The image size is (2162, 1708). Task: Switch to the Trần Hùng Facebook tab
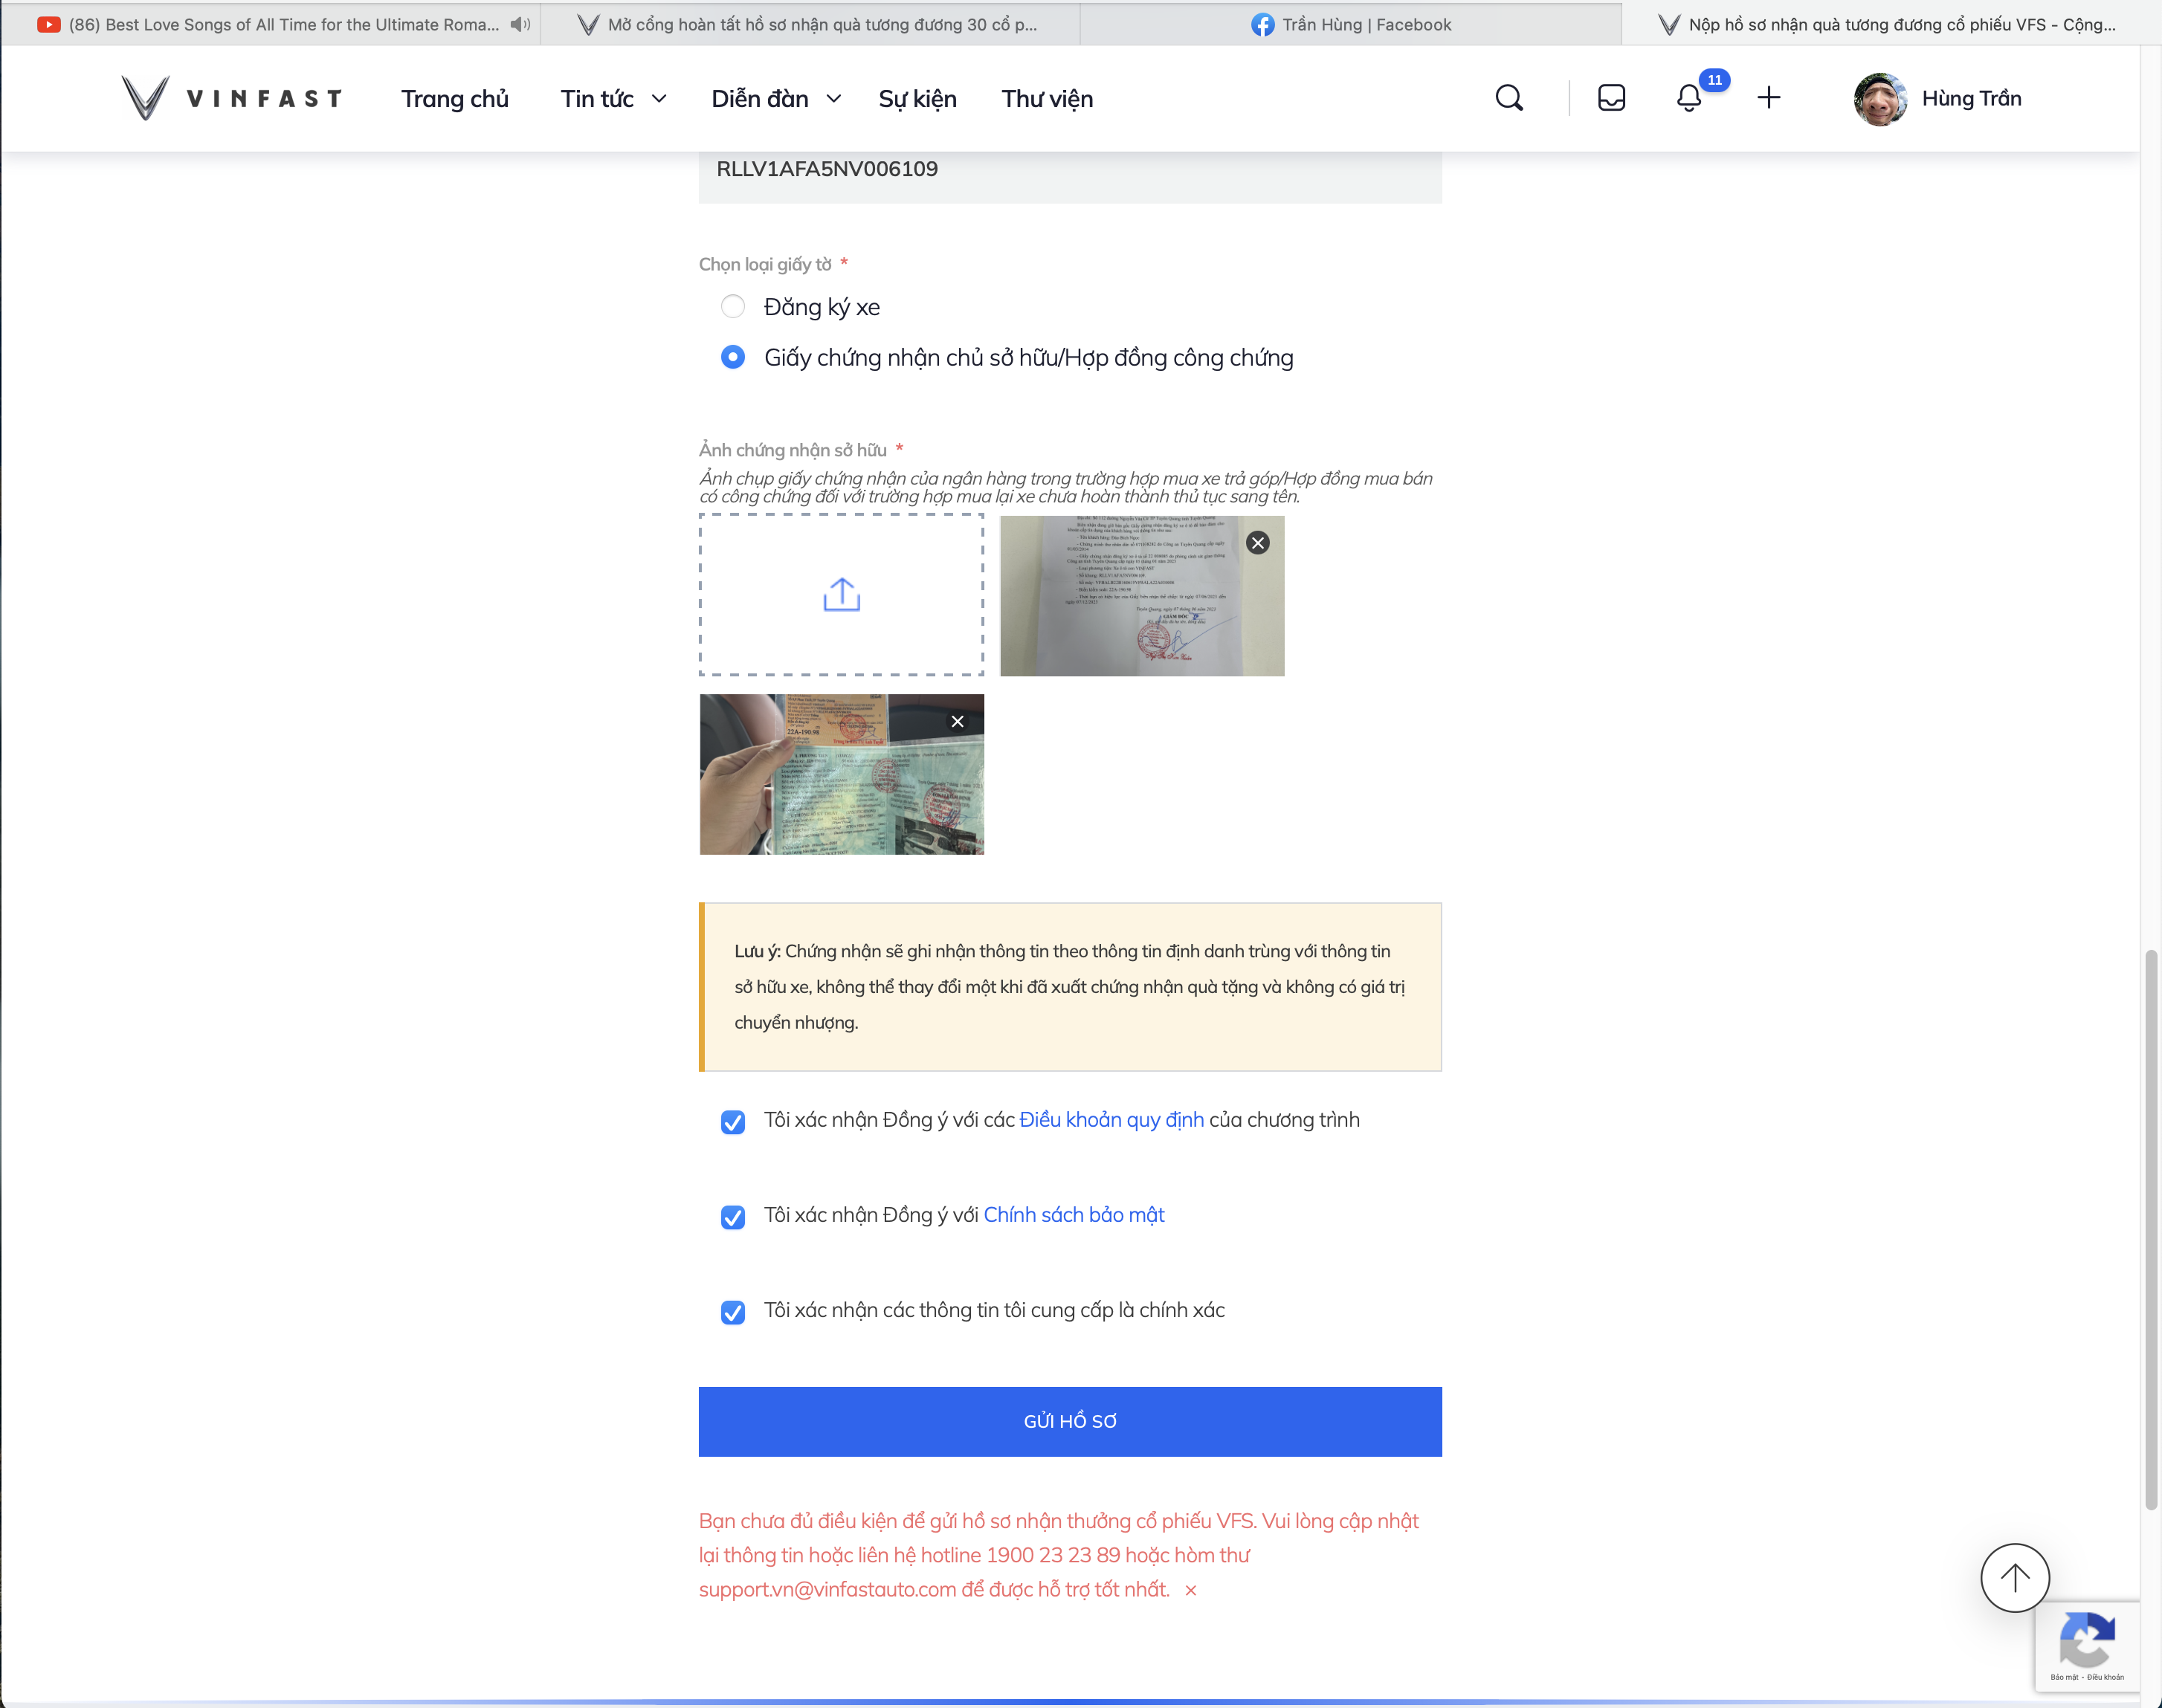click(x=1351, y=24)
